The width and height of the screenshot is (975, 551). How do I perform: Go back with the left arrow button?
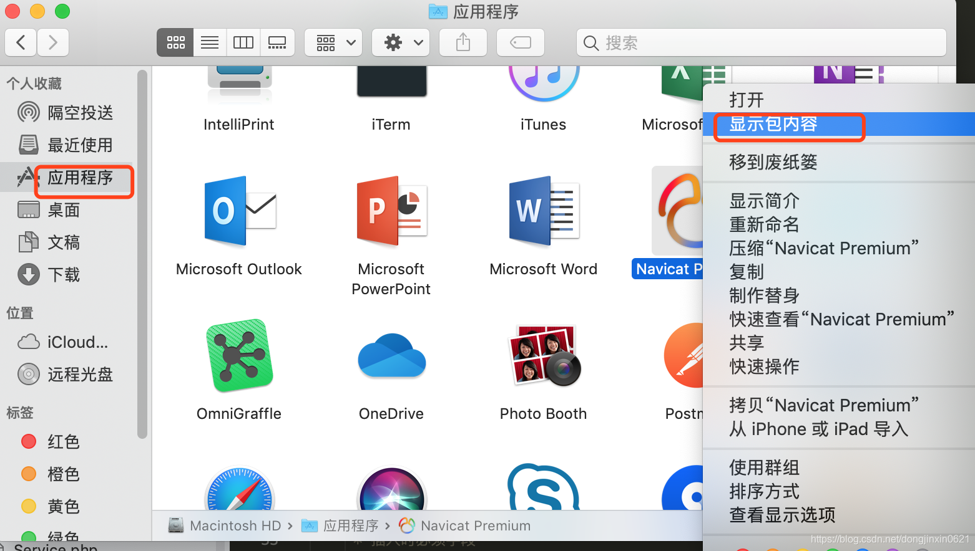pos(21,42)
